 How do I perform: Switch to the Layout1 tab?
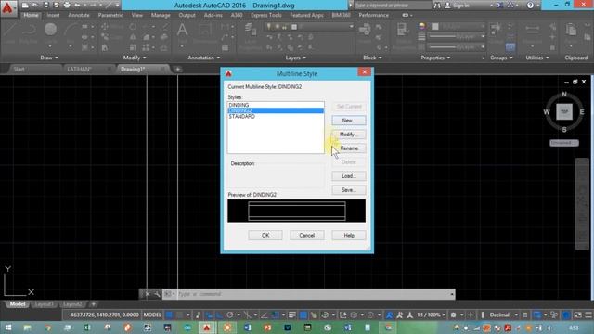click(44, 304)
